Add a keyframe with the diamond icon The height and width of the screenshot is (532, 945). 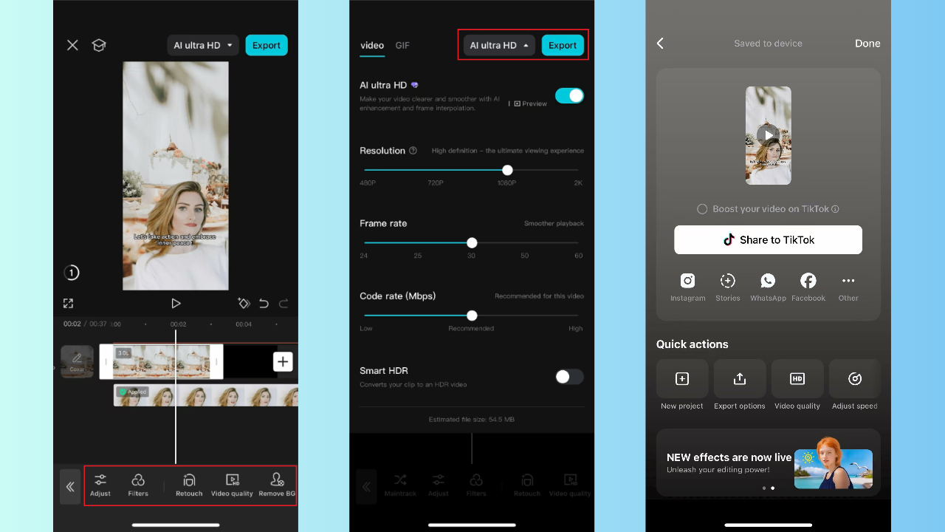pos(244,304)
